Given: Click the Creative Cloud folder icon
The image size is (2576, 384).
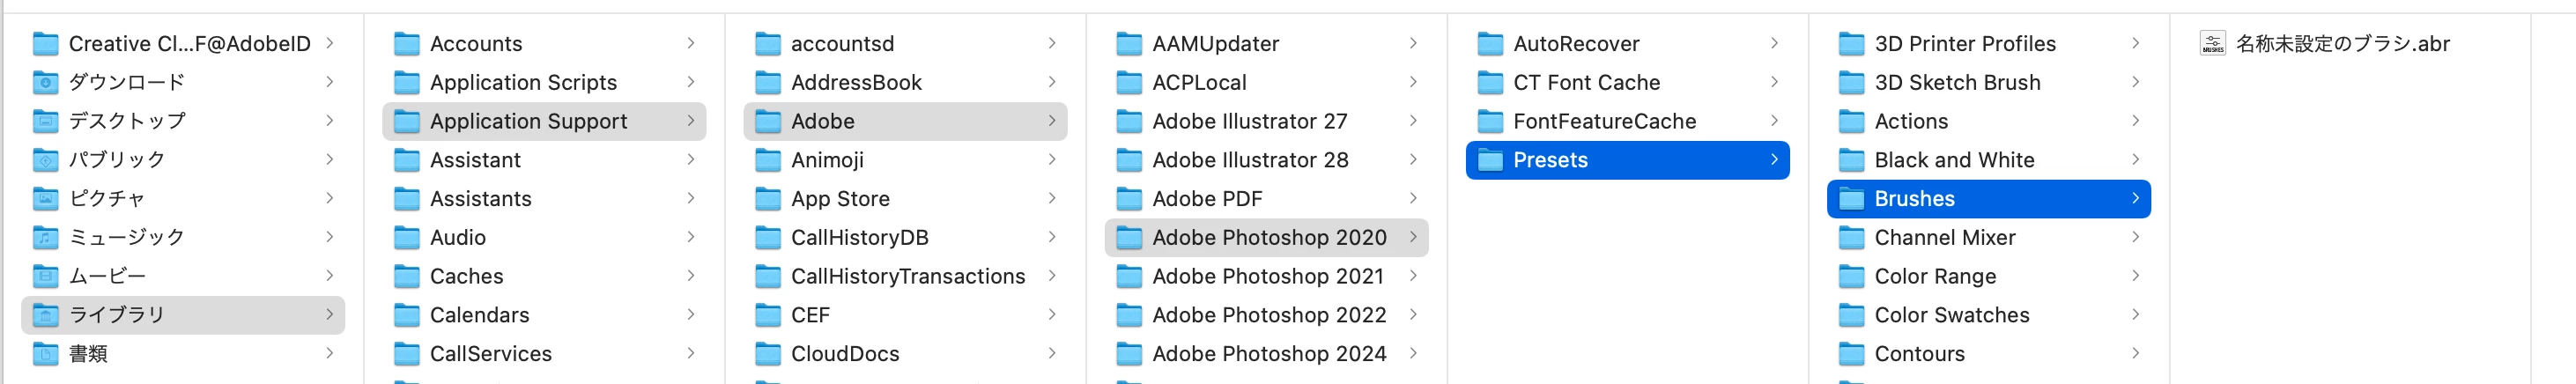Looking at the screenshot, I should pyautogui.click(x=45, y=44).
